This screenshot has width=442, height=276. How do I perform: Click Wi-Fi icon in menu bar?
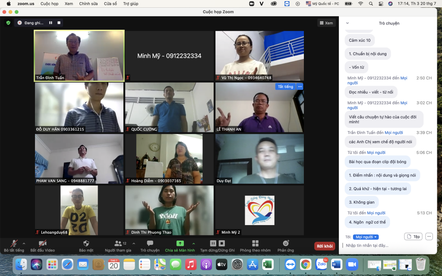(360, 3)
